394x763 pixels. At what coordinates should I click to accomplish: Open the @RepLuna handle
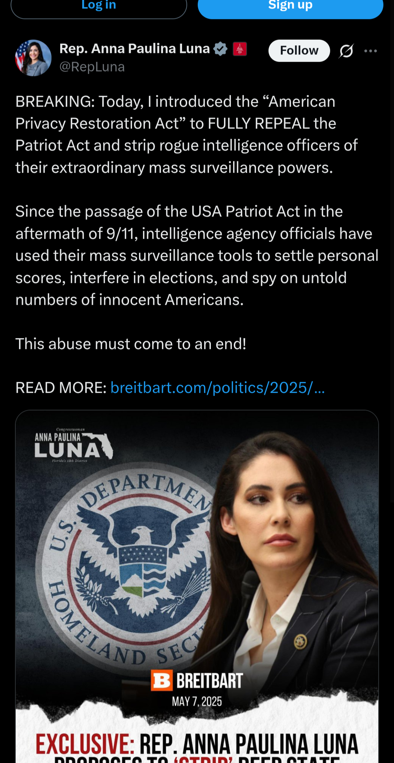[x=92, y=67]
